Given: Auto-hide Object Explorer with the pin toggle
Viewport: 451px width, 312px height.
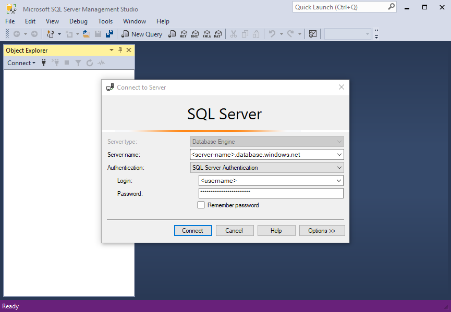Looking at the screenshot, I should click(120, 50).
